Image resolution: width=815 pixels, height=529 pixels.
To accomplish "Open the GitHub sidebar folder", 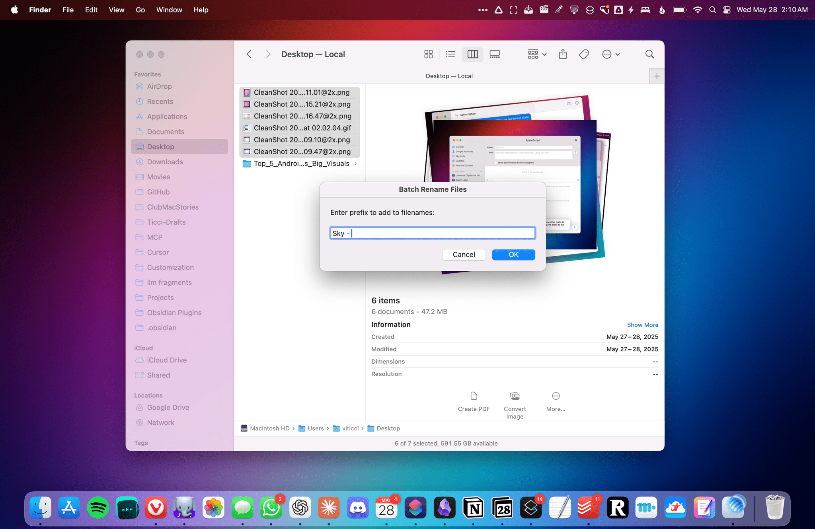I will pos(179,192).
